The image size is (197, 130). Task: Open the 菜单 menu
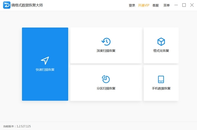point(166,5)
